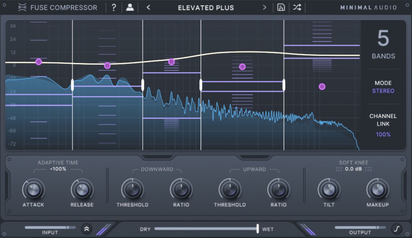The height and width of the screenshot is (238, 412).
Task: Click the DRY/WET mix slider handle
Action: 257,228
